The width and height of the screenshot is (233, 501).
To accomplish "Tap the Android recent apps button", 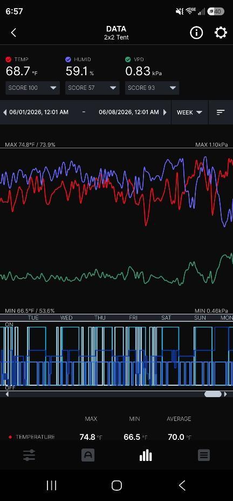I will (51, 485).
